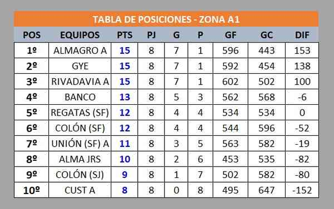Image resolution: width=334 pixels, height=209 pixels.
Task: Select the DIF column header
Action: pos(302,35)
